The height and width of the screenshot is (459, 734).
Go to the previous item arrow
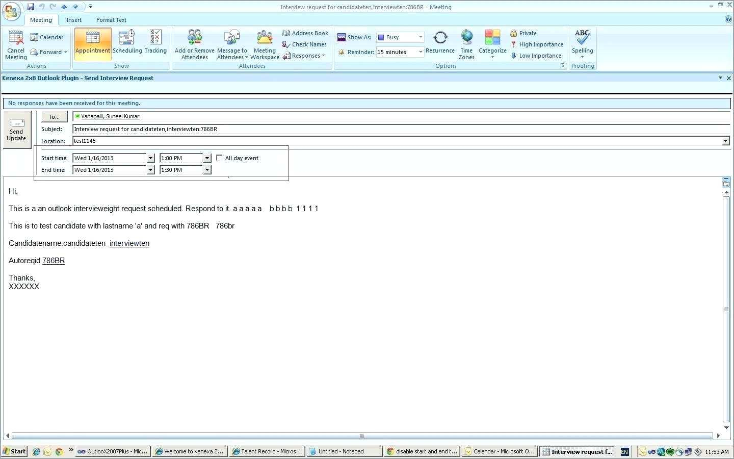pyautogui.click(x=64, y=7)
